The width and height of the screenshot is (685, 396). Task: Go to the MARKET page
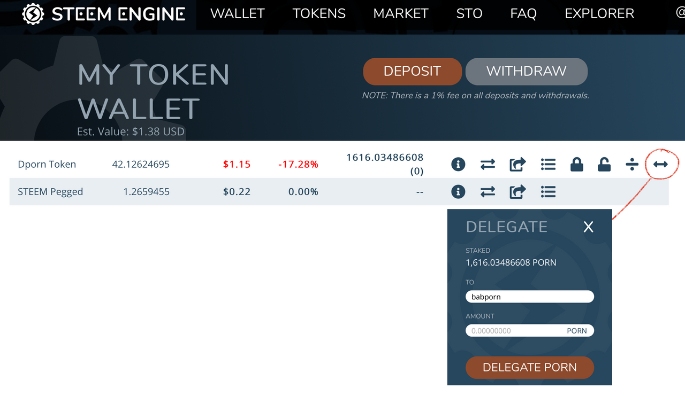[401, 14]
